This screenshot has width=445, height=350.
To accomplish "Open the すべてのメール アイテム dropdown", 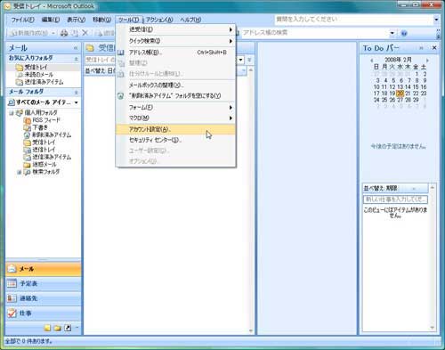I will pyautogui.click(x=77, y=102).
